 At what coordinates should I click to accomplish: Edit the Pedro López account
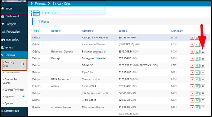tap(197, 100)
